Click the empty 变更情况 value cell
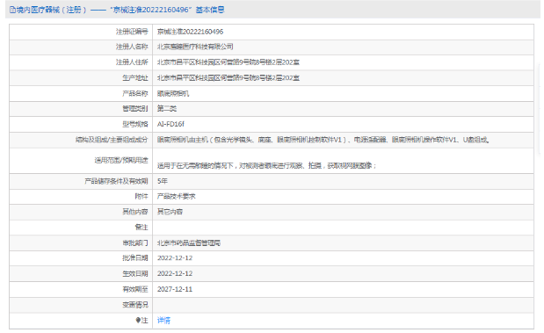Viewport: 544px width, 333px height. [x=343, y=305]
